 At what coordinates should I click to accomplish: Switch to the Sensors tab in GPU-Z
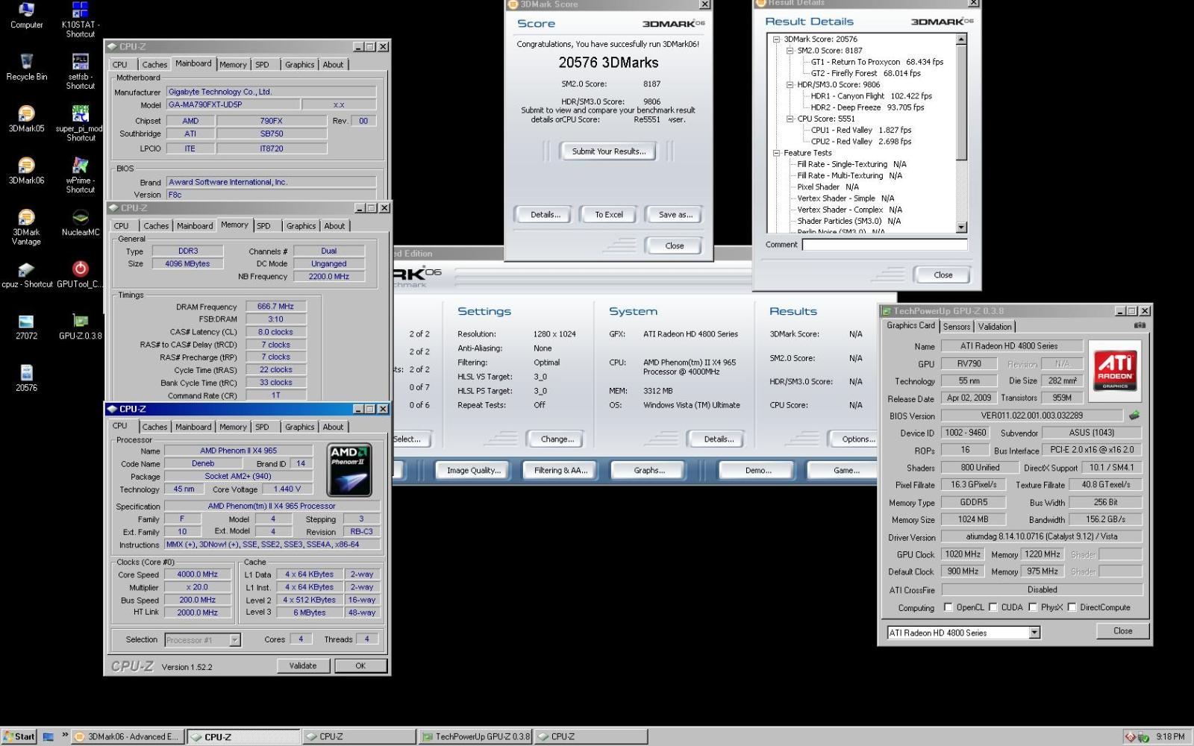click(x=957, y=327)
